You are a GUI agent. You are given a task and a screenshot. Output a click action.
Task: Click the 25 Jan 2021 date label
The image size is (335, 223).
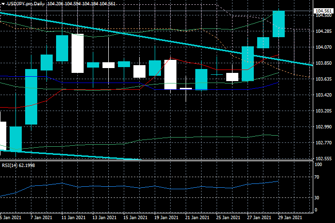(x=228, y=218)
